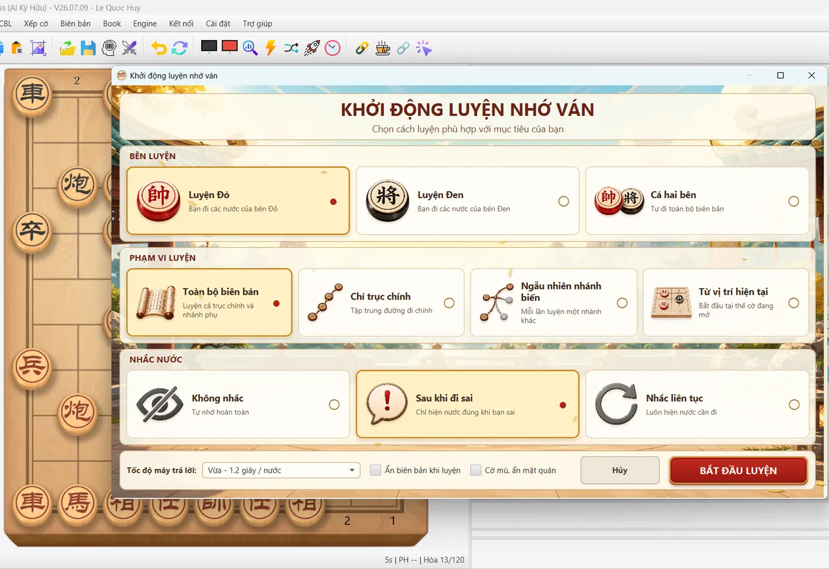Open the Cài đặt menu
Viewport: 829px width, 569px height.
[x=218, y=24]
